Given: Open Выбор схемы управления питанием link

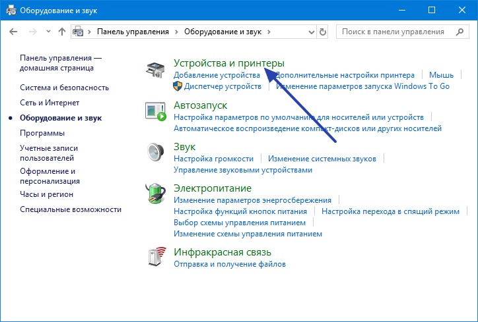Looking at the screenshot, I should tap(240, 223).
